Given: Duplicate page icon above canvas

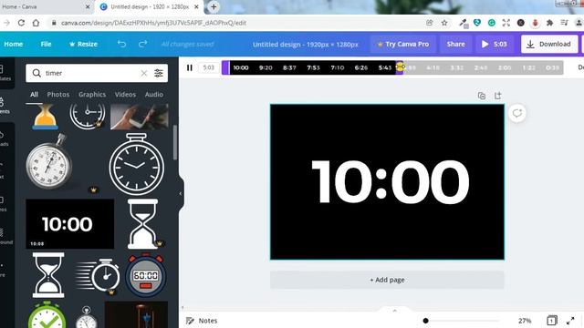Looking at the screenshot, I should point(481,96).
